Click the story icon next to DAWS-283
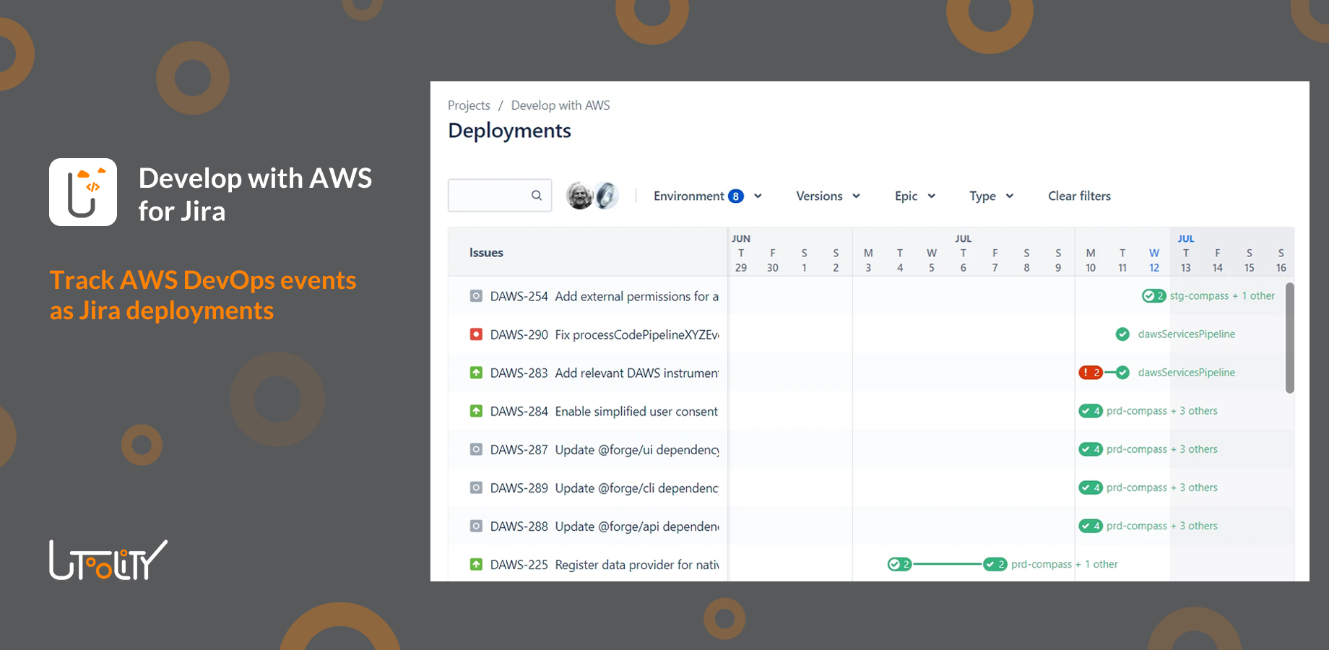 click(476, 373)
